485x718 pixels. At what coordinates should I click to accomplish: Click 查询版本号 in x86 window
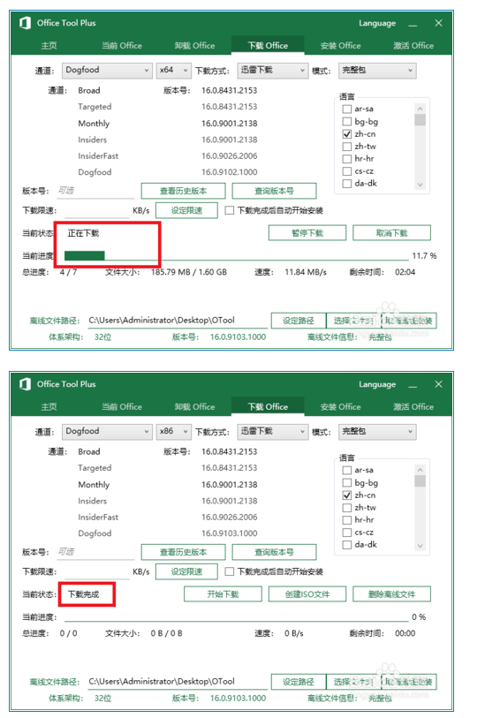(x=274, y=552)
